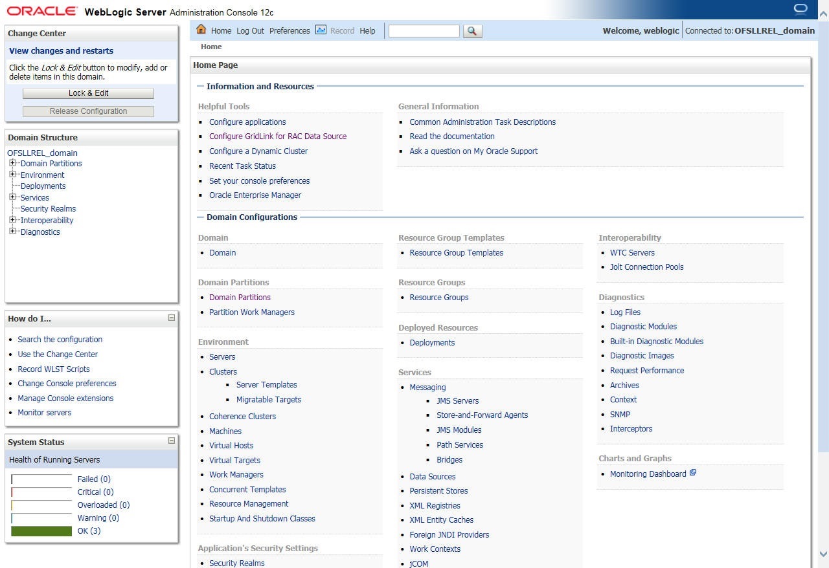Click the toolbar search text field
The height and width of the screenshot is (568, 829).
tap(424, 31)
